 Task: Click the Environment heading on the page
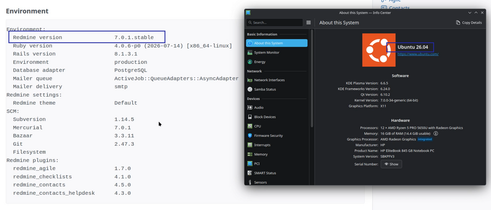pos(27,11)
